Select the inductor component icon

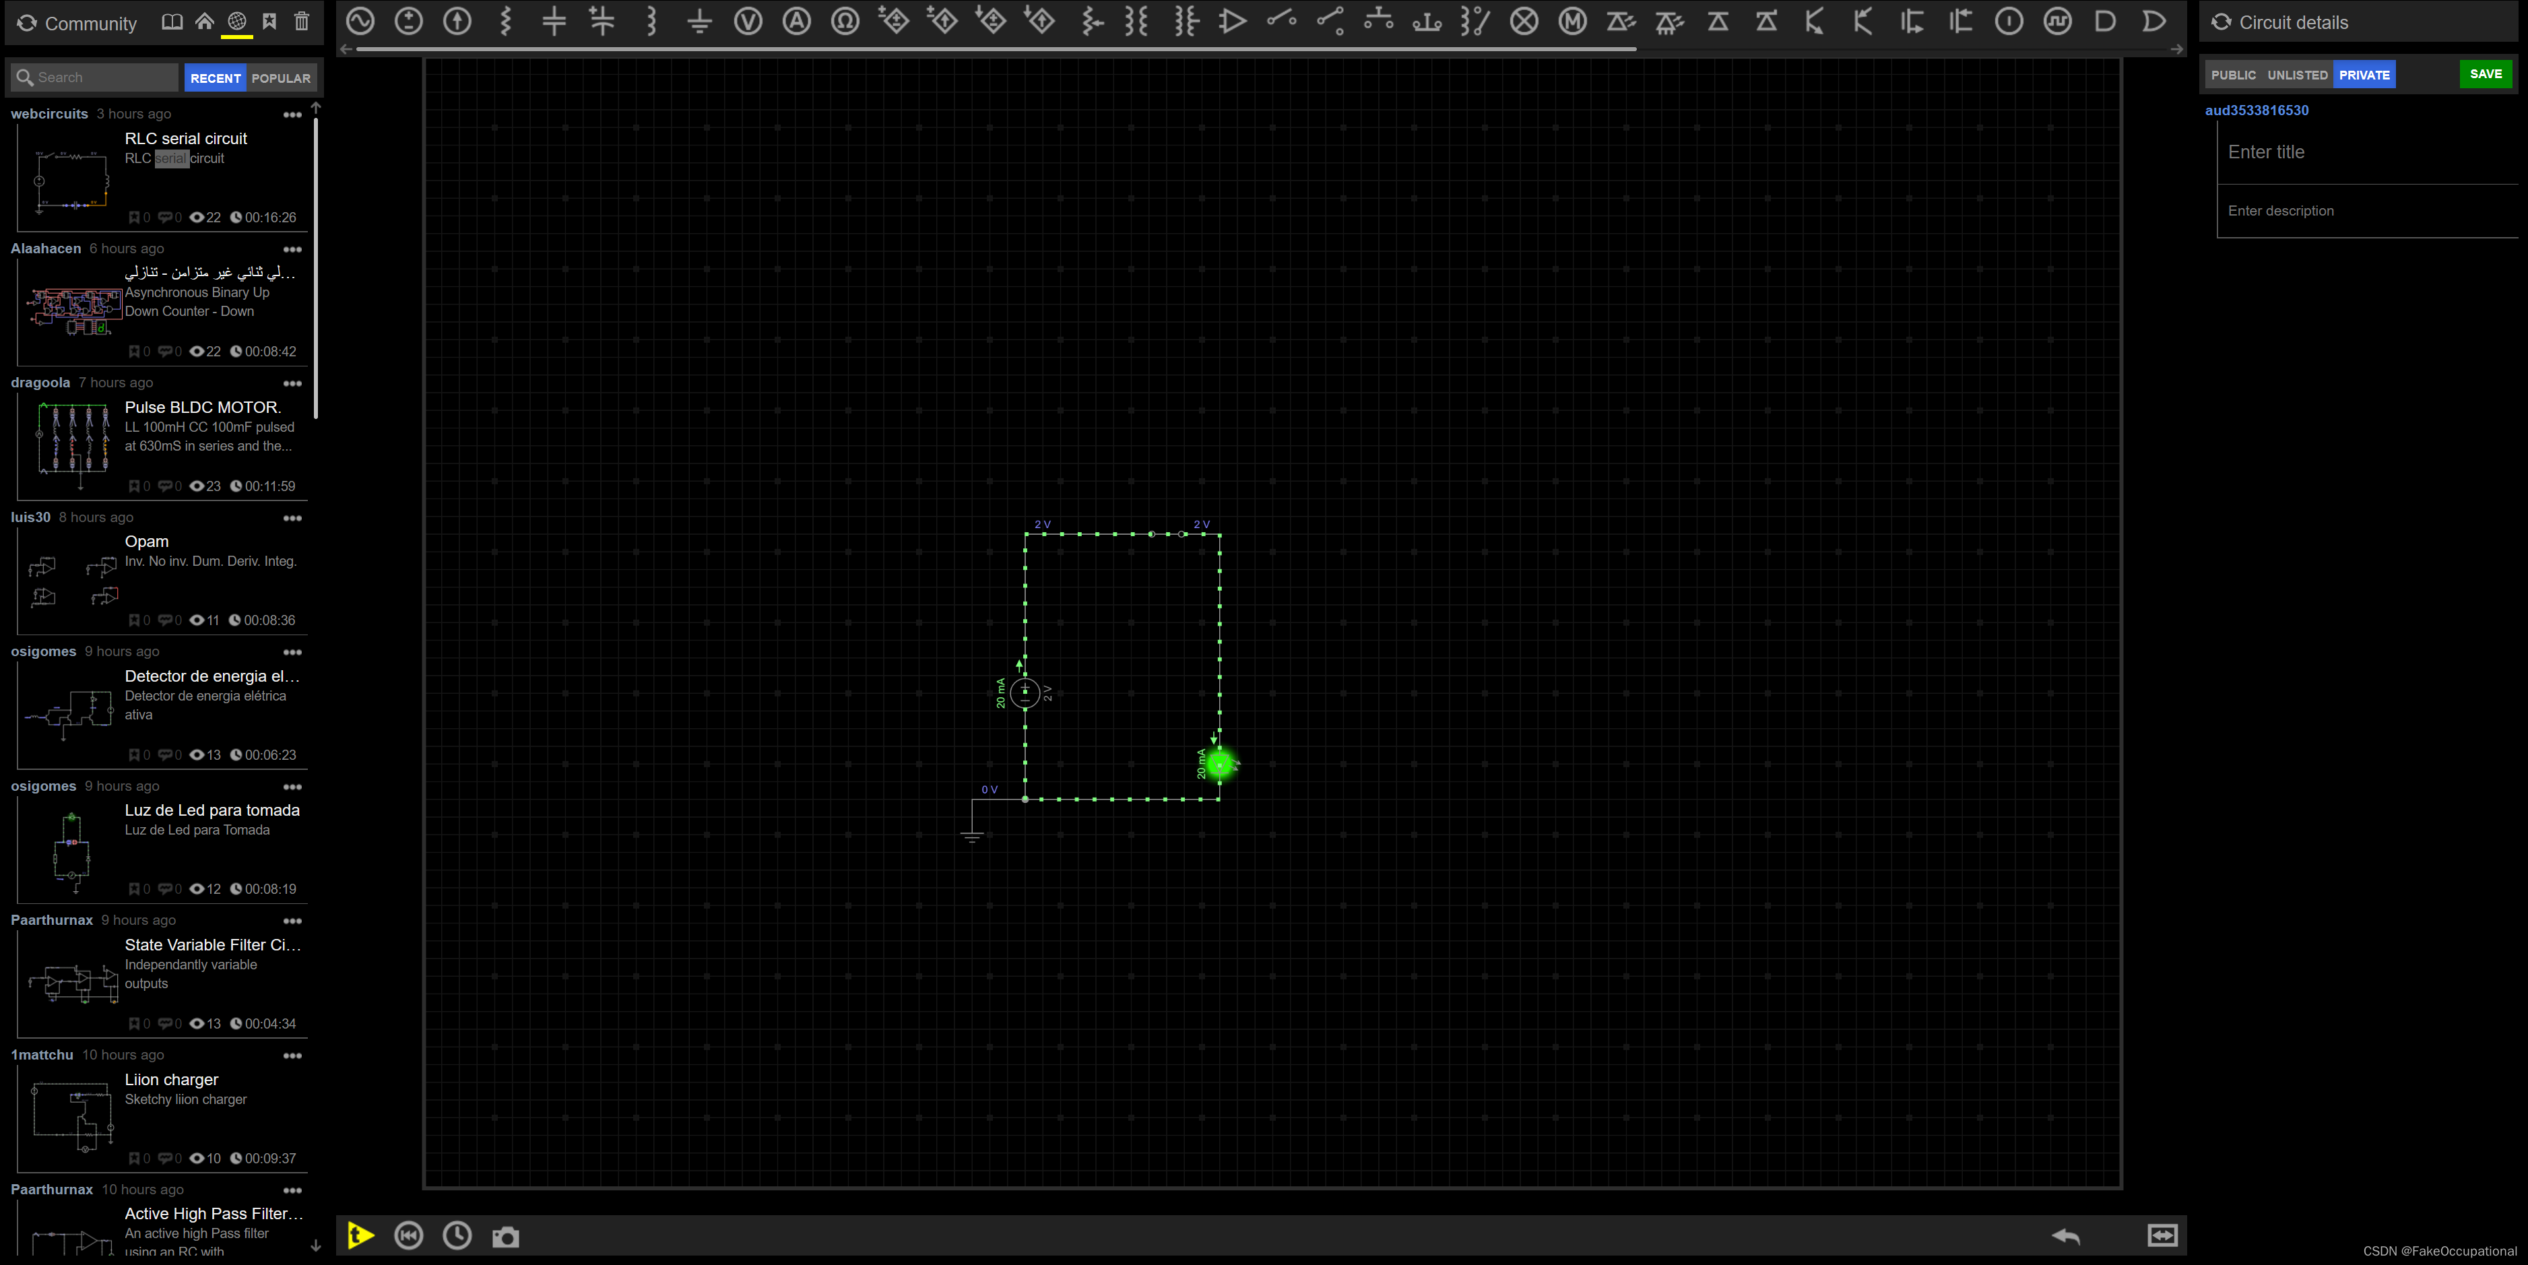coord(652,23)
